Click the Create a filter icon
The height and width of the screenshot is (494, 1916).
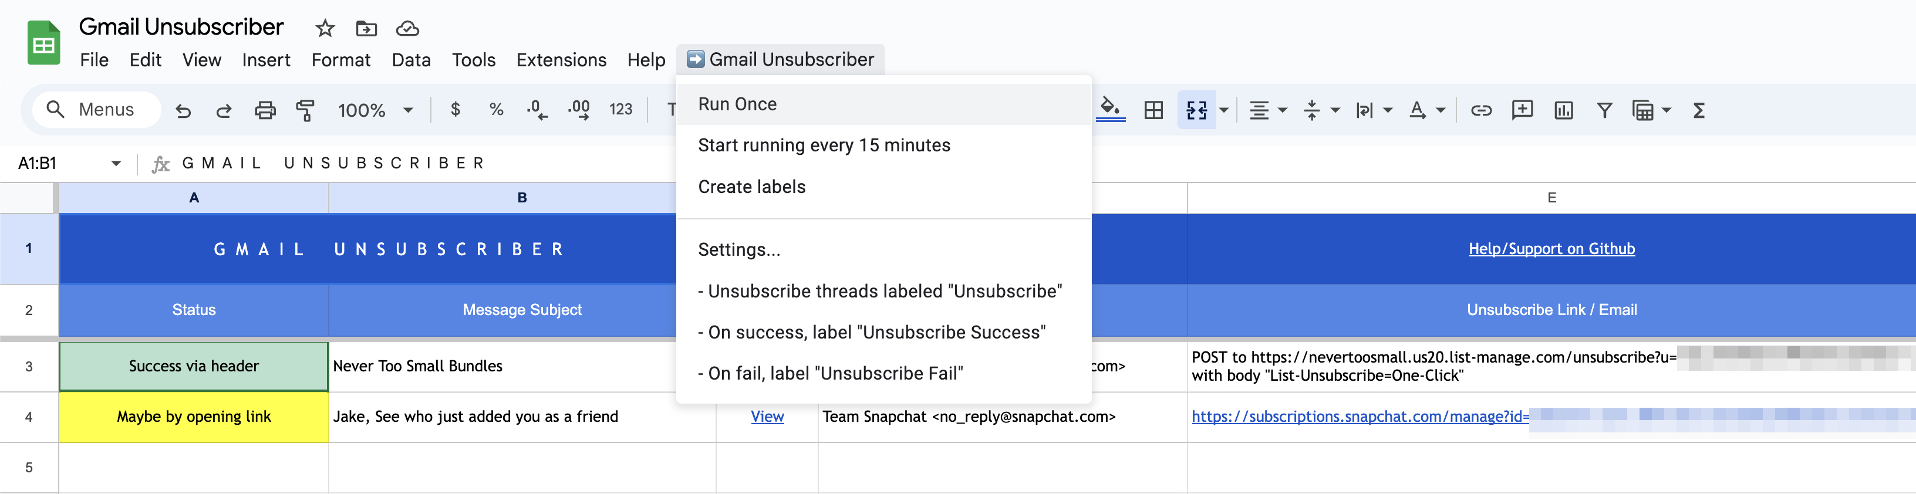tap(1604, 110)
